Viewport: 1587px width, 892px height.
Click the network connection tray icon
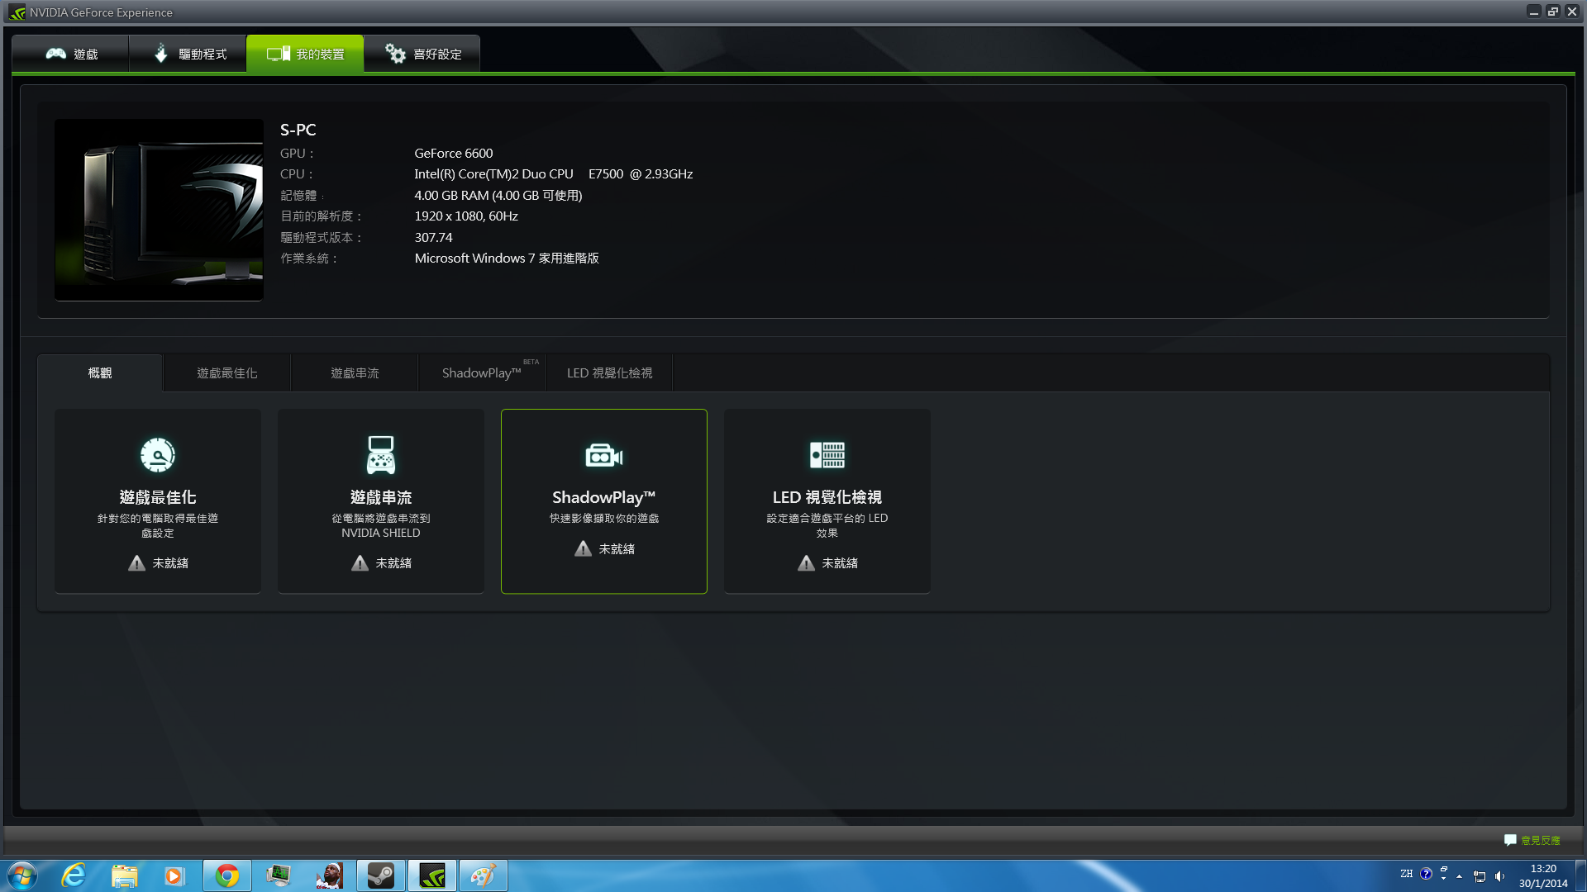1480,876
